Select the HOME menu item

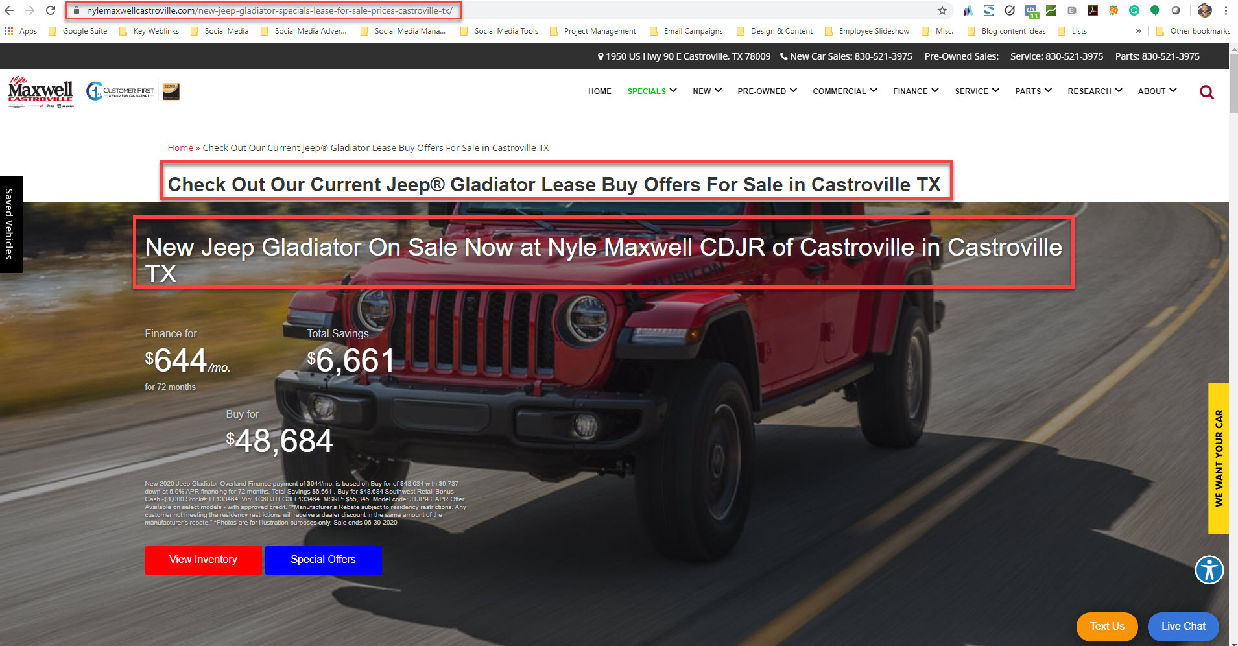(x=599, y=91)
